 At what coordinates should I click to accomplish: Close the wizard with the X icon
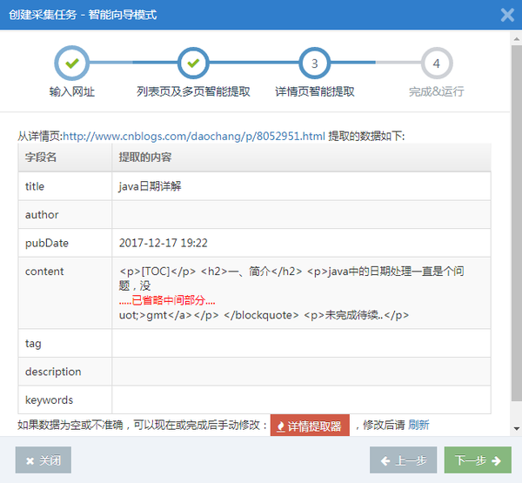pos(507,15)
